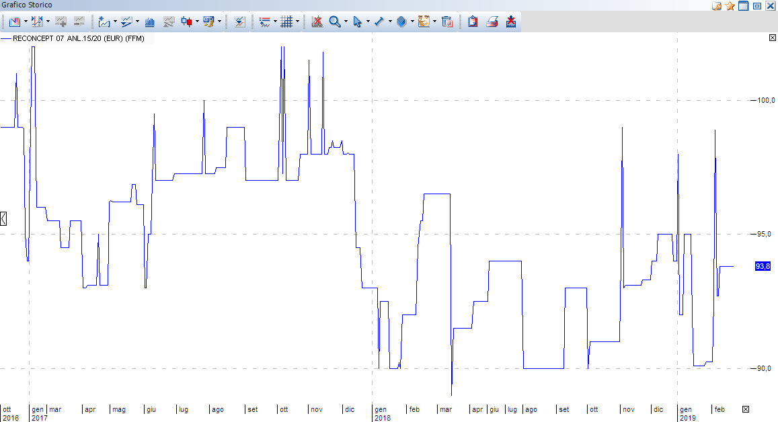Click the left scroll arrow on chart edge
Image resolution: width=778 pixels, height=422 pixels.
(x=3, y=218)
